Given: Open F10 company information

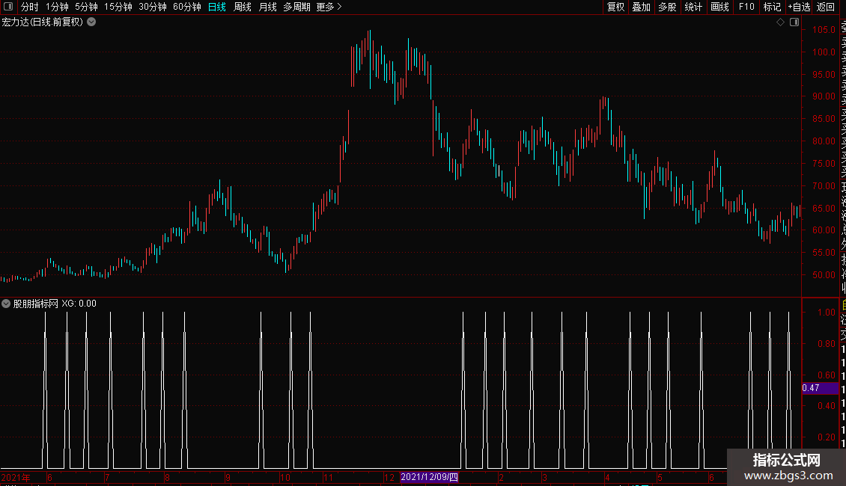Looking at the screenshot, I should click(746, 7).
